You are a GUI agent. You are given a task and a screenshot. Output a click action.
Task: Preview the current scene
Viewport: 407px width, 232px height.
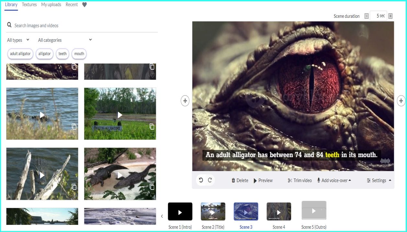tap(263, 180)
